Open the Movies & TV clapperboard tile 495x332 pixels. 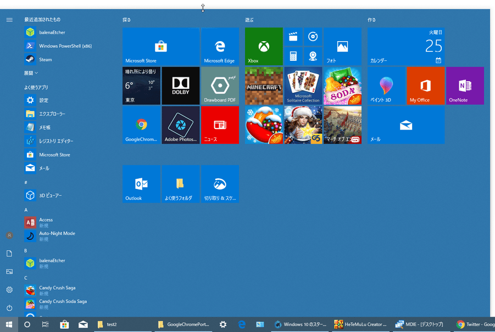point(293,37)
